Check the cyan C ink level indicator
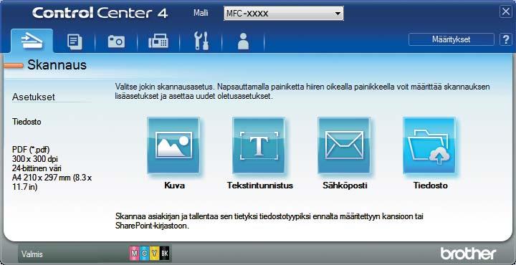The width and height of the screenshot is (516, 265). tap(144, 253)
